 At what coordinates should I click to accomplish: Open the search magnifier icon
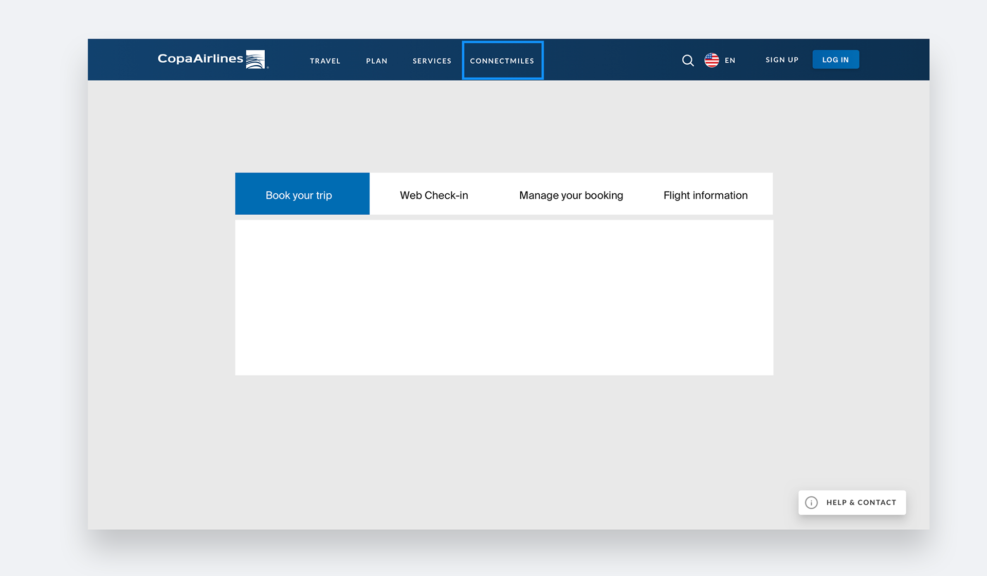[688, 61]
